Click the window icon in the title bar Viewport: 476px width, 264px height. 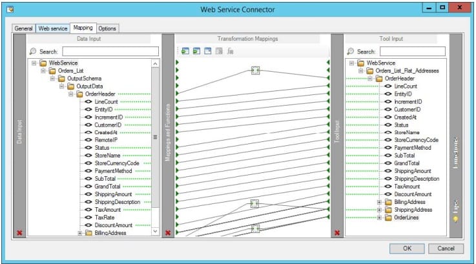(x=10, y=9)
